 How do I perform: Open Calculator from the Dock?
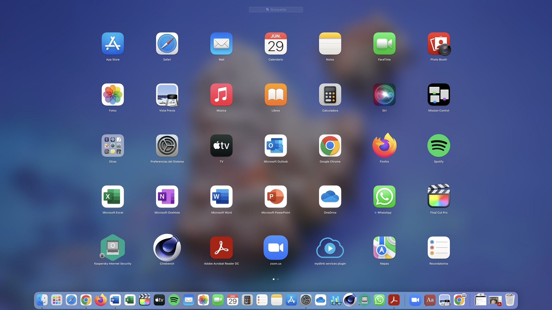[247, 300]
